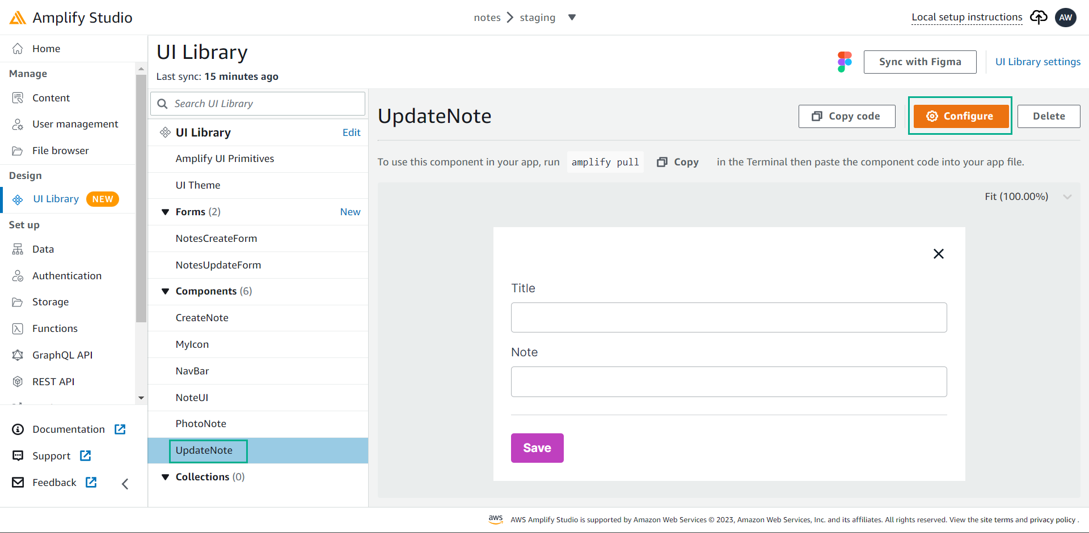The height and width of the screenshot is (533, 1089).
Task: Click the search magnifier icon
Action: tap(162, 104)
